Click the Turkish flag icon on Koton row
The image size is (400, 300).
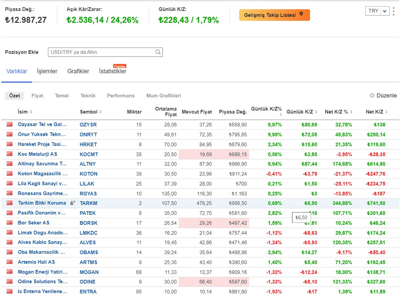(10, 174)
